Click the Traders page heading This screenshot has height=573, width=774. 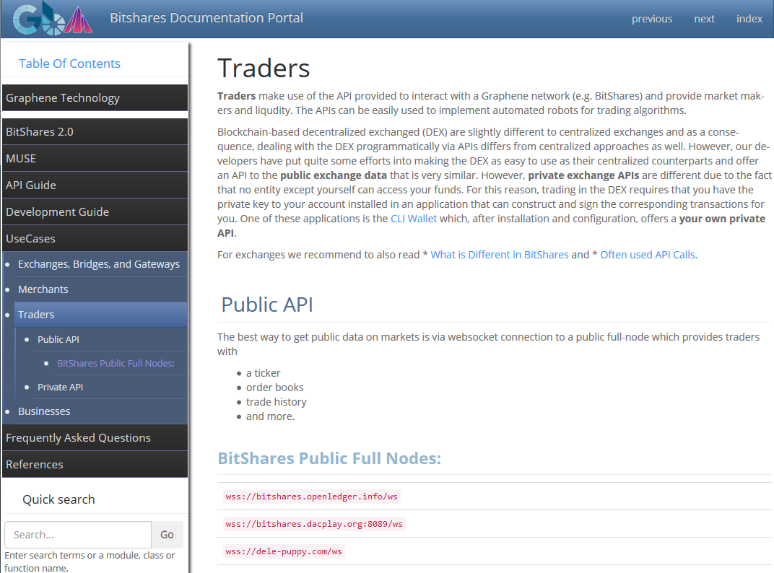(264, 68)
